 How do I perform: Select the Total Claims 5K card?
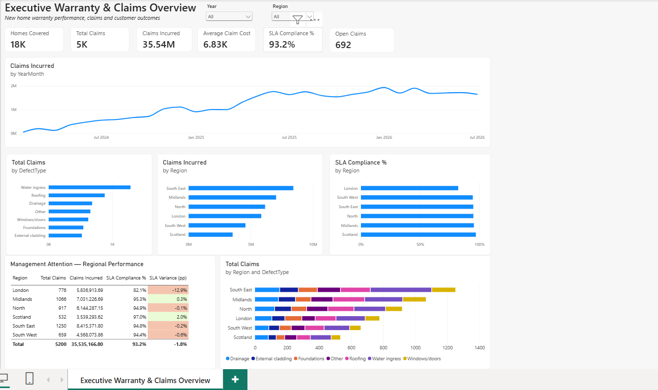click(100, 40)
